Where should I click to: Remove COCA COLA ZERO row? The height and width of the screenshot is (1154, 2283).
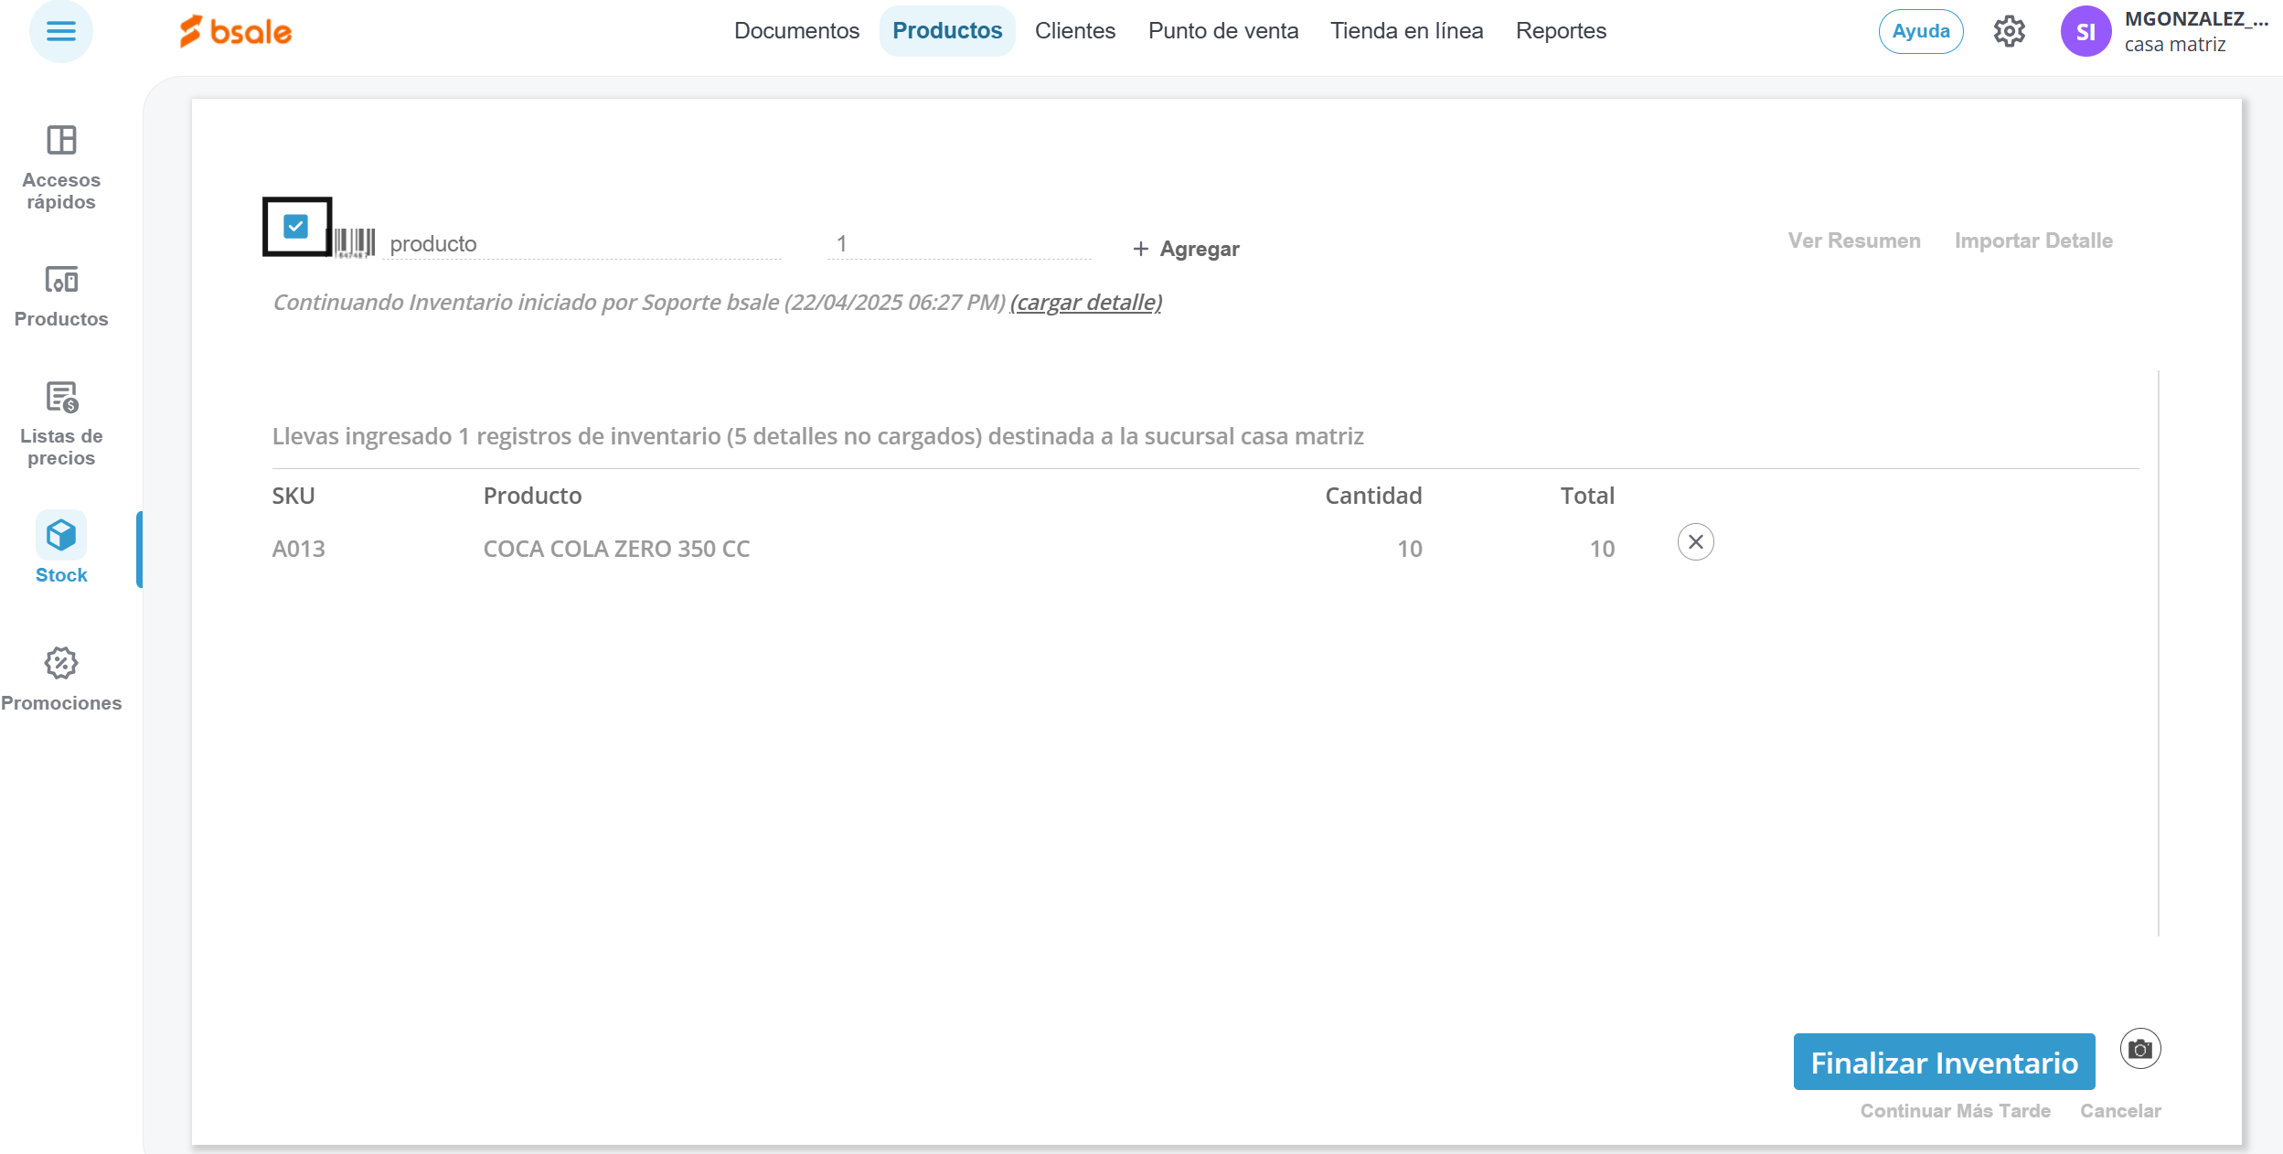(x=1695, y=542)
